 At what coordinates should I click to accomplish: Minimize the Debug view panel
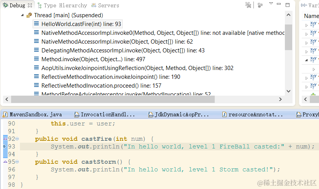279,4
